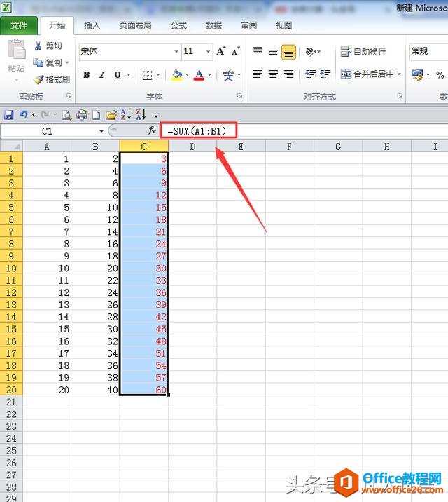The height and width of the screenshot is (502, 448).
Task: Open the customize quick access toolbar dropdown
Action: [156, 115]
